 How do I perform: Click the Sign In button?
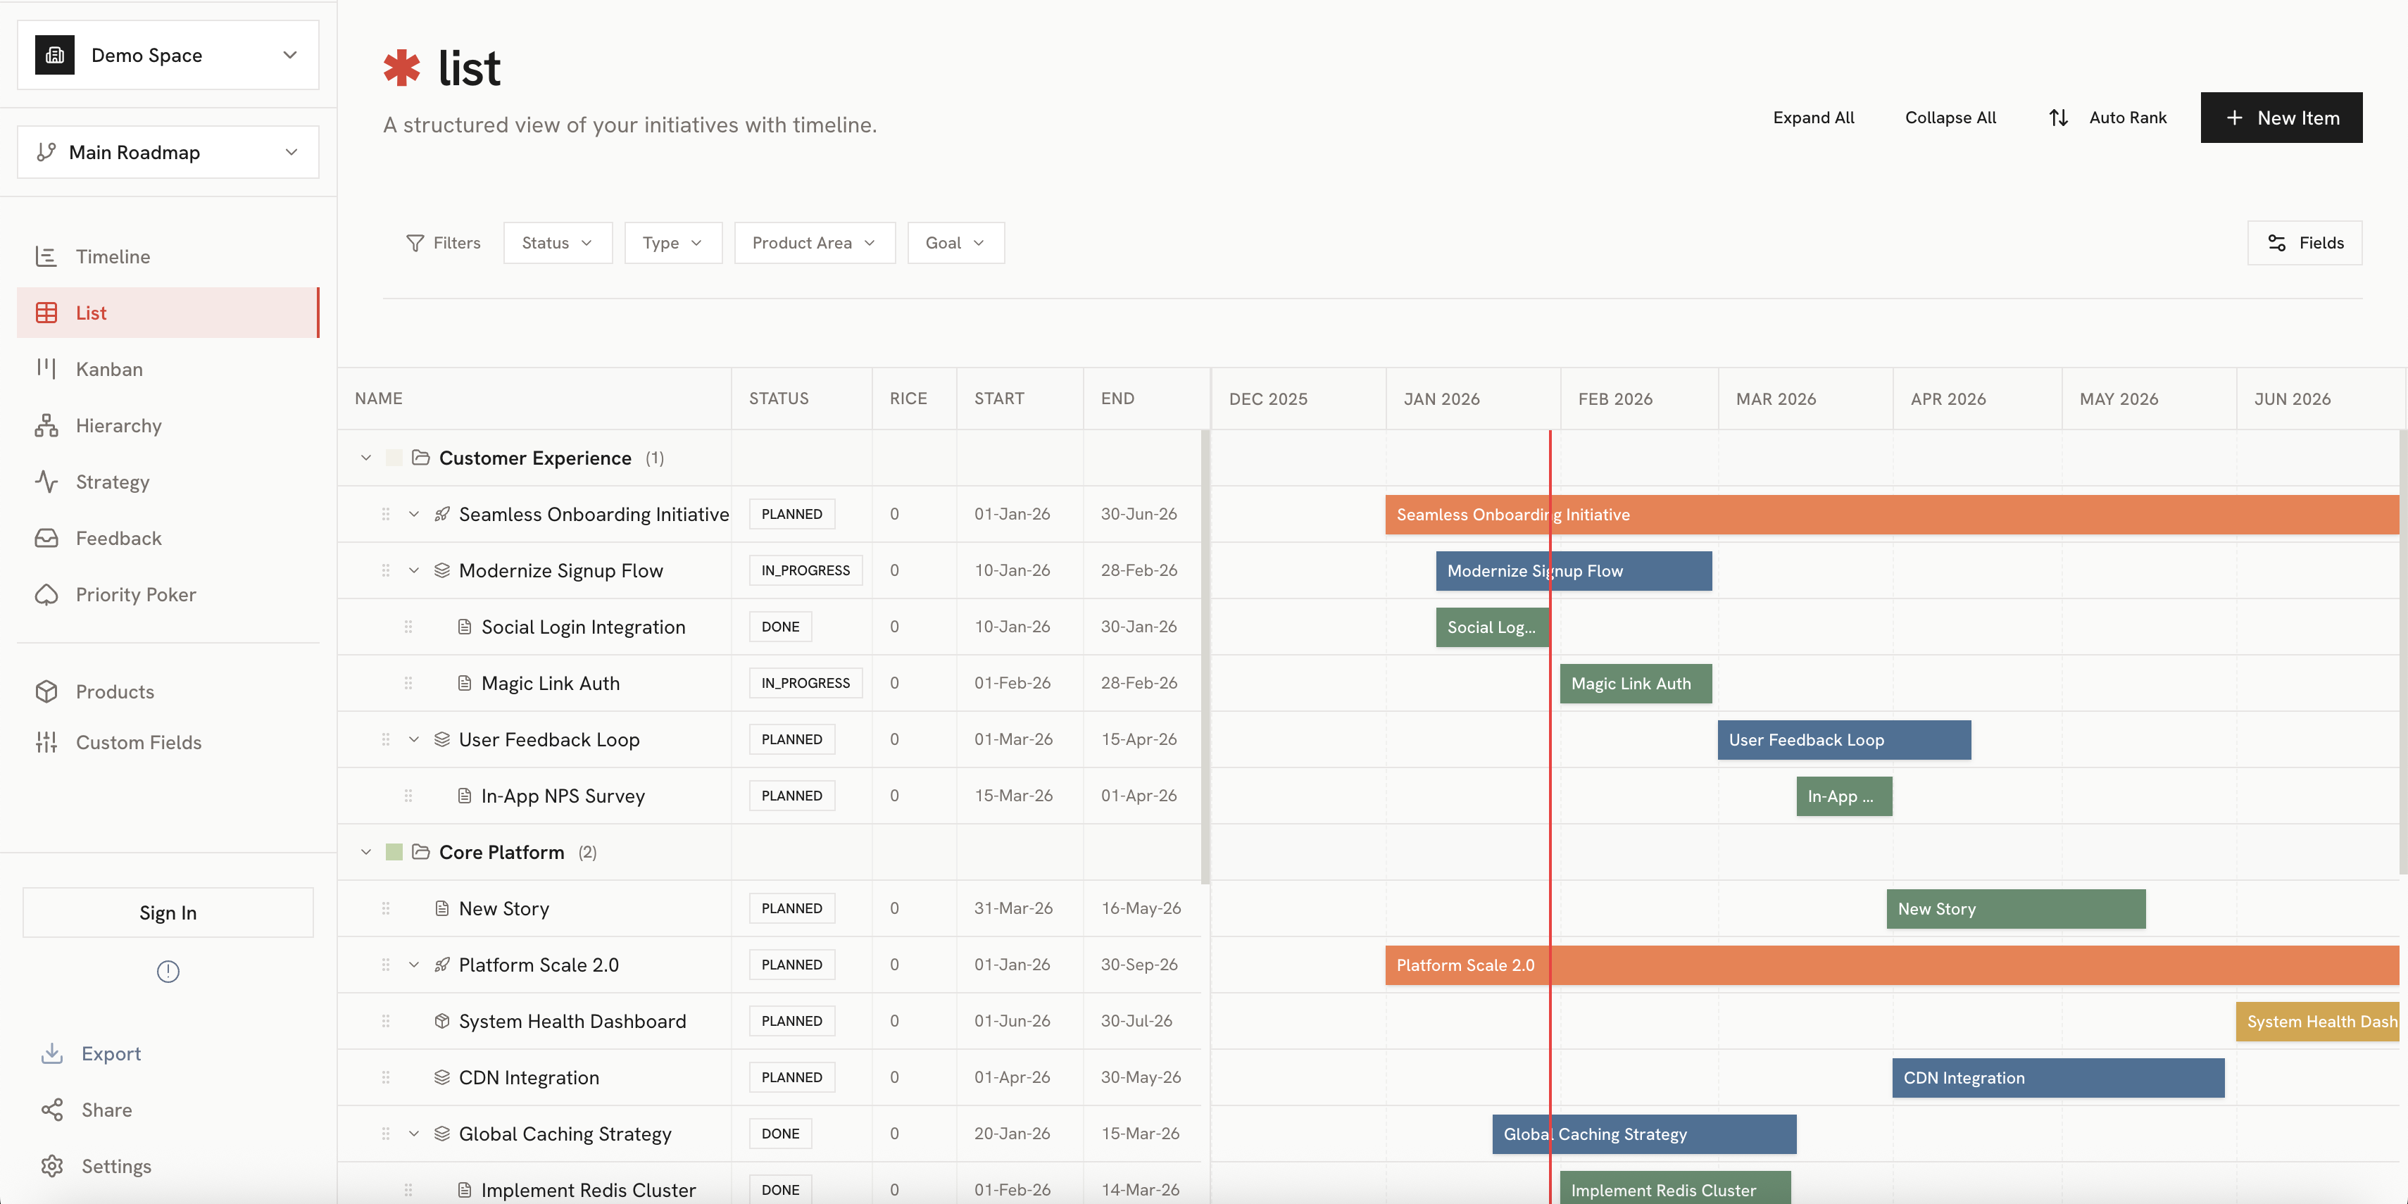coord(168,913)
